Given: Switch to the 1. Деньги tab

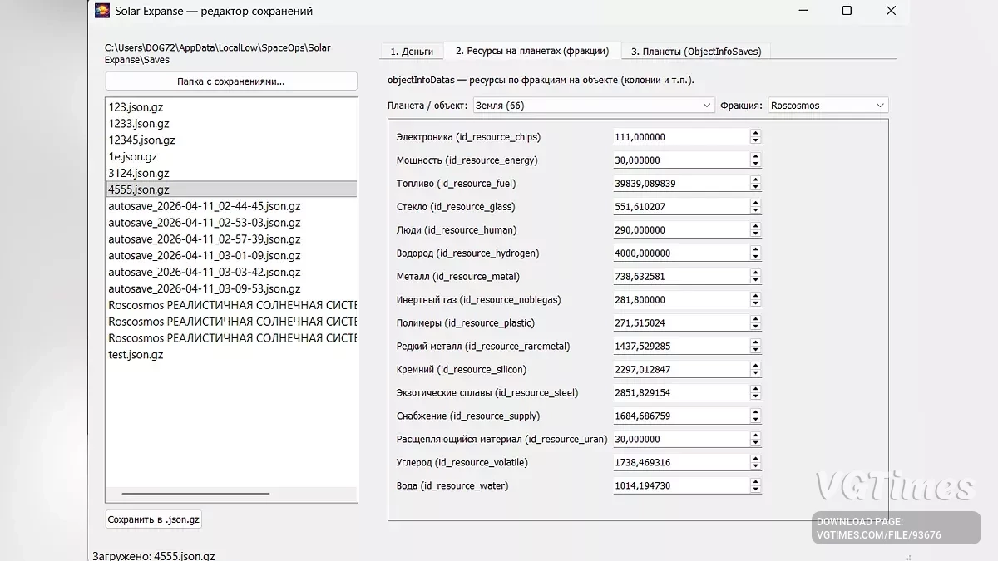Looking at the screenshot, I should click(412, 52).
